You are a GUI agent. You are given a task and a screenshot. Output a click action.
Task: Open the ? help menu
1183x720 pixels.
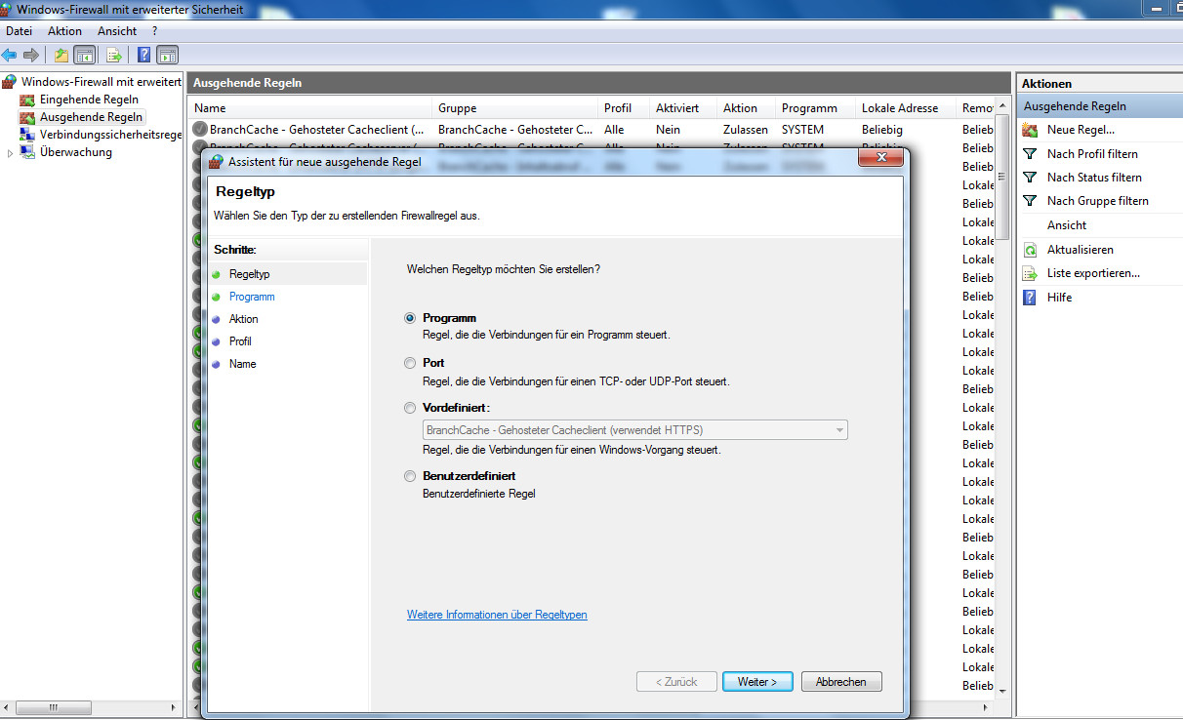154,31
